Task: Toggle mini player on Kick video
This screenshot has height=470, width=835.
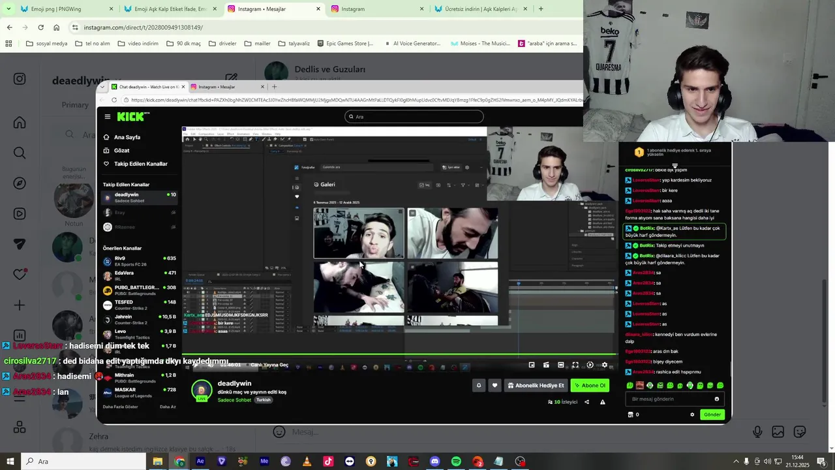Action: (x=532, y=365)
